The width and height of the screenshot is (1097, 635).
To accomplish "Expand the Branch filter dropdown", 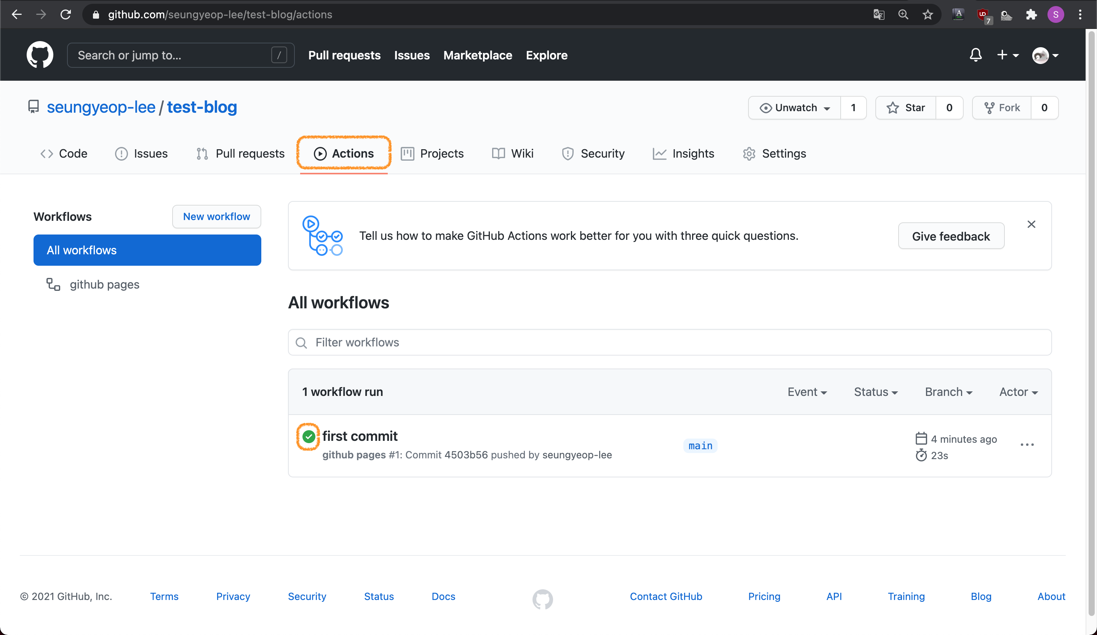I will pos(948,391).
